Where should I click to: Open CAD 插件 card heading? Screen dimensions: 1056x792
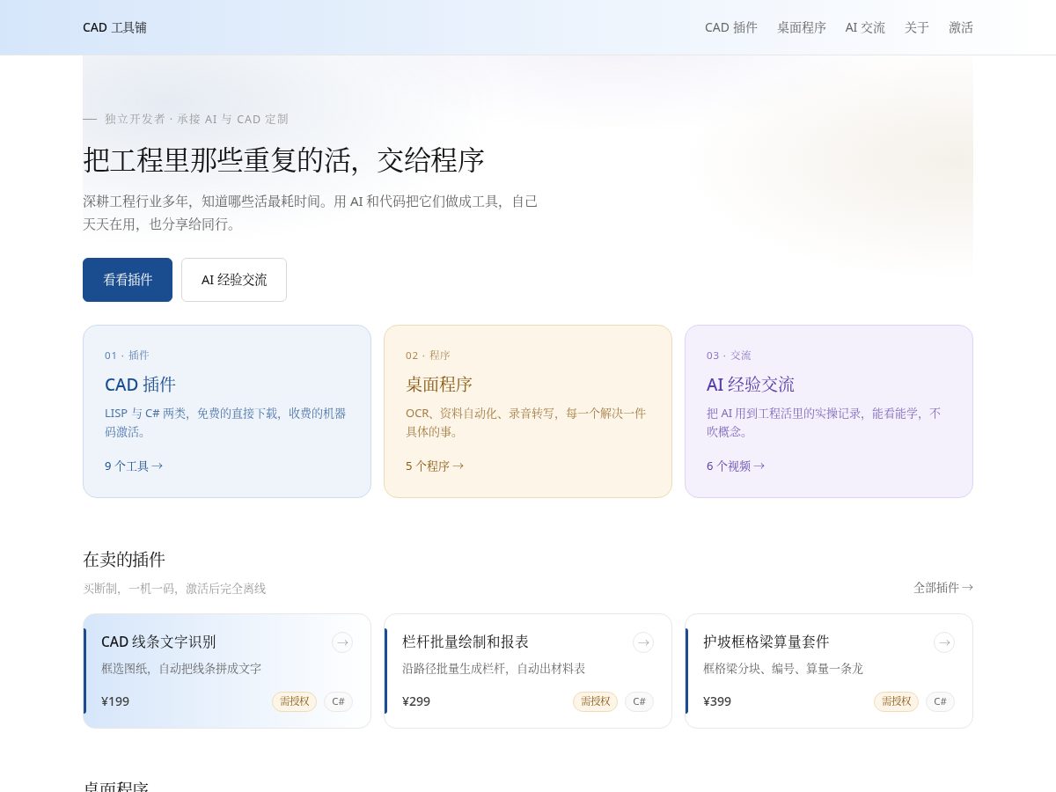(140, 385)
